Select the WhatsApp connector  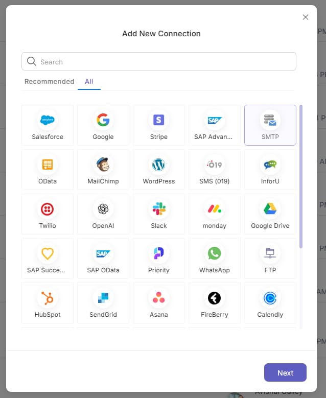click(x=215, y=259)
